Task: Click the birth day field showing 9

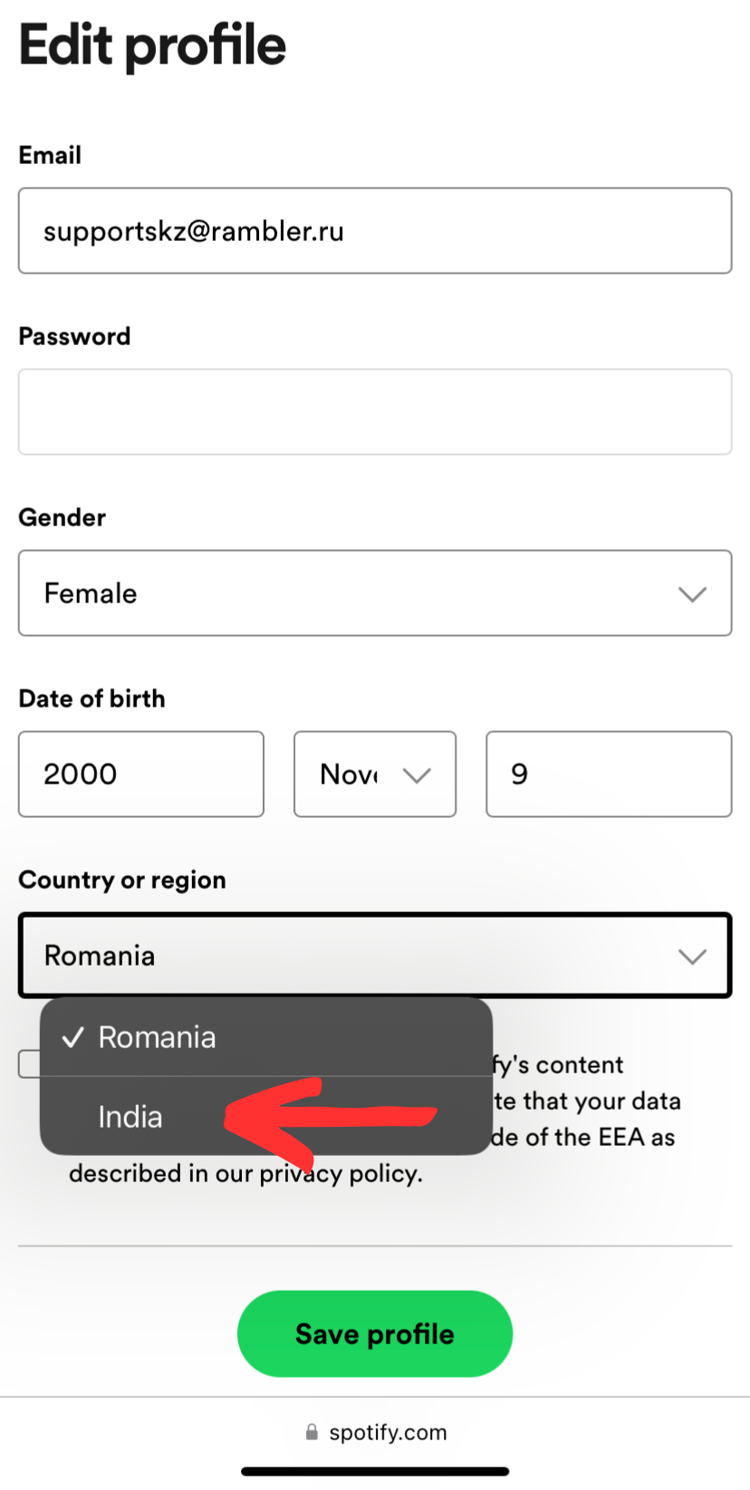Action: point(609,774)
